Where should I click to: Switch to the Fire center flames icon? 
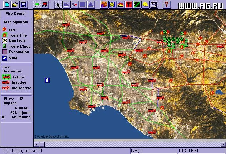(x=121, y=5)
